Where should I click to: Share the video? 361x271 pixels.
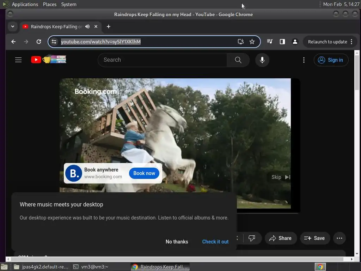[281, 238]
